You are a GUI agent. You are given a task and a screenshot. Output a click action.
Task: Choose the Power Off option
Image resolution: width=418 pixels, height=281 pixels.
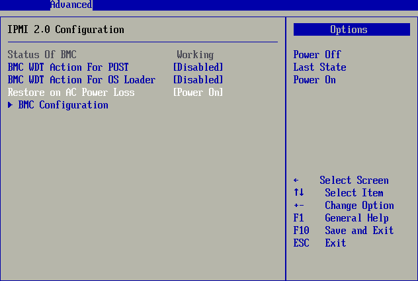[317, 54]
